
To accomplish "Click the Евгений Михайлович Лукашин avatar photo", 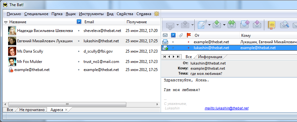I will (x=12, y=41).
